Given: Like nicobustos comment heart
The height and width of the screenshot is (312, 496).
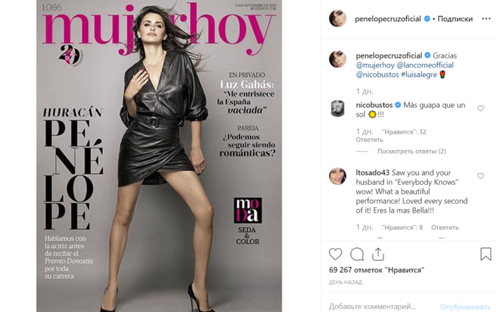Looking at the screenshot, I should (x=481, y=108).
